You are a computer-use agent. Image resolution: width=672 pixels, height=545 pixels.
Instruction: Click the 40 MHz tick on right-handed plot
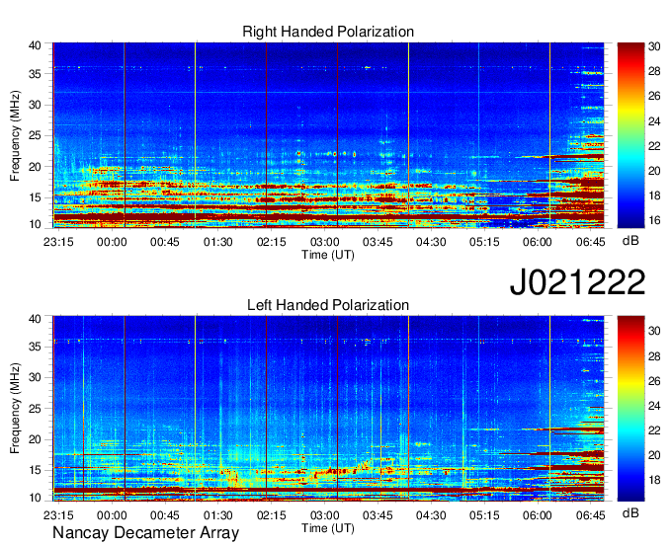tap(35, 45)
